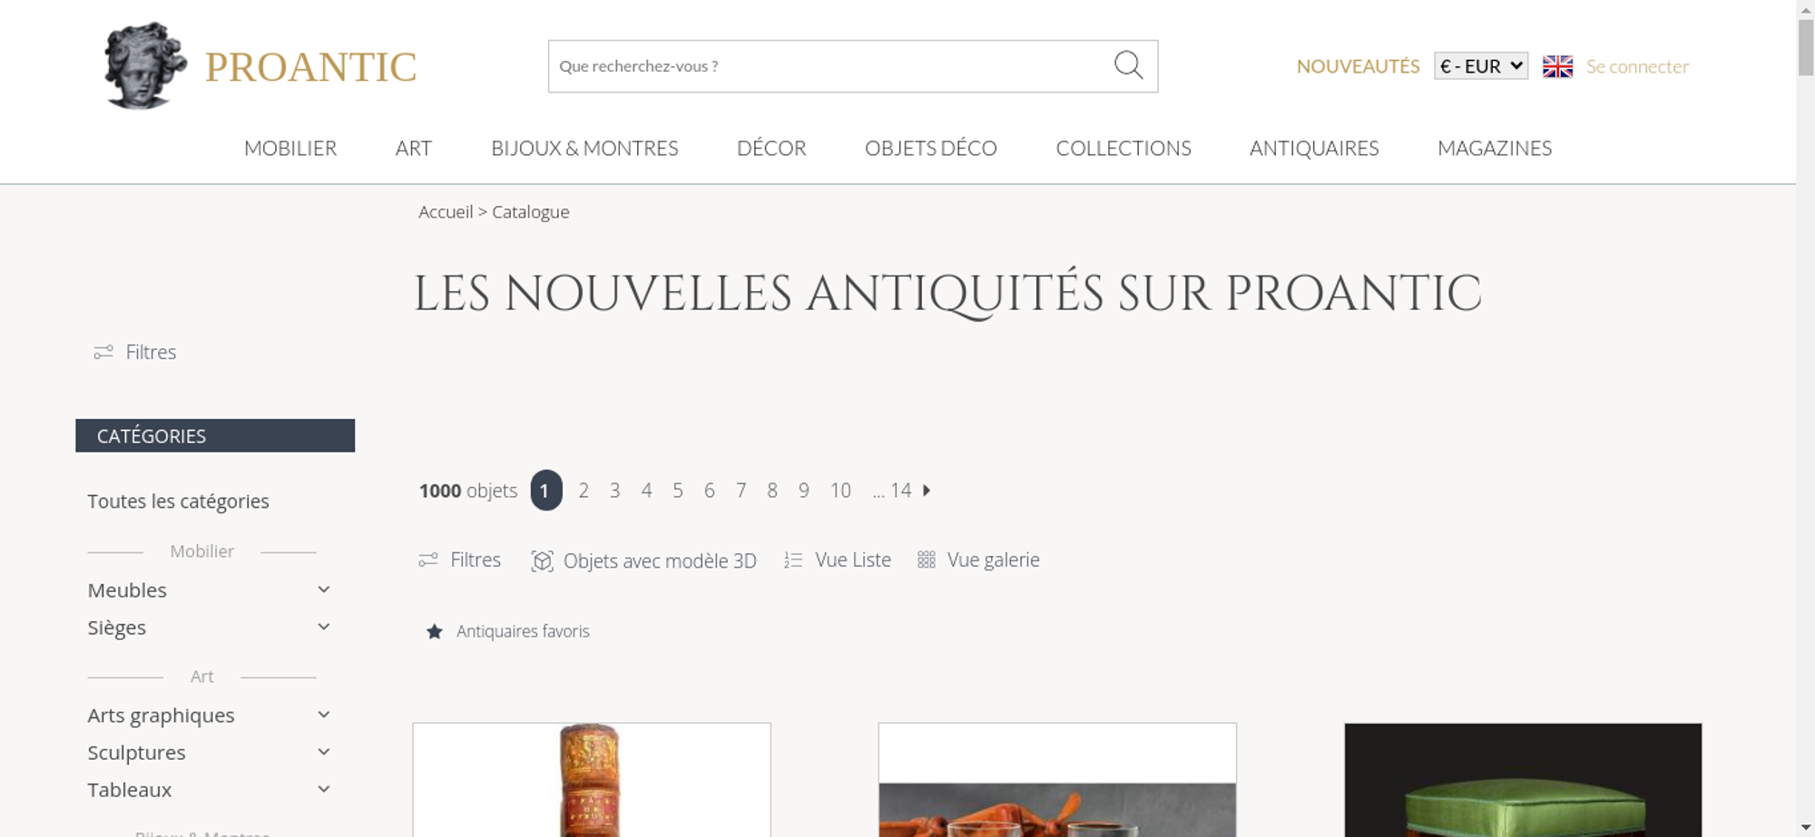1815x837 pixels.
Task: Switch to Vue galerie grid view
Action: (x=978, y=560)
